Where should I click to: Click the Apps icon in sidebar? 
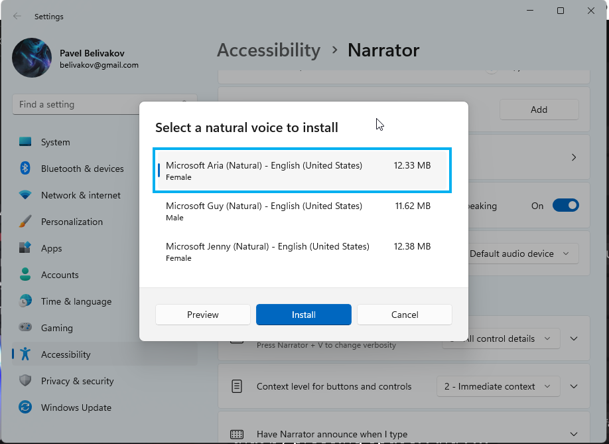click(x=25, y=248)
